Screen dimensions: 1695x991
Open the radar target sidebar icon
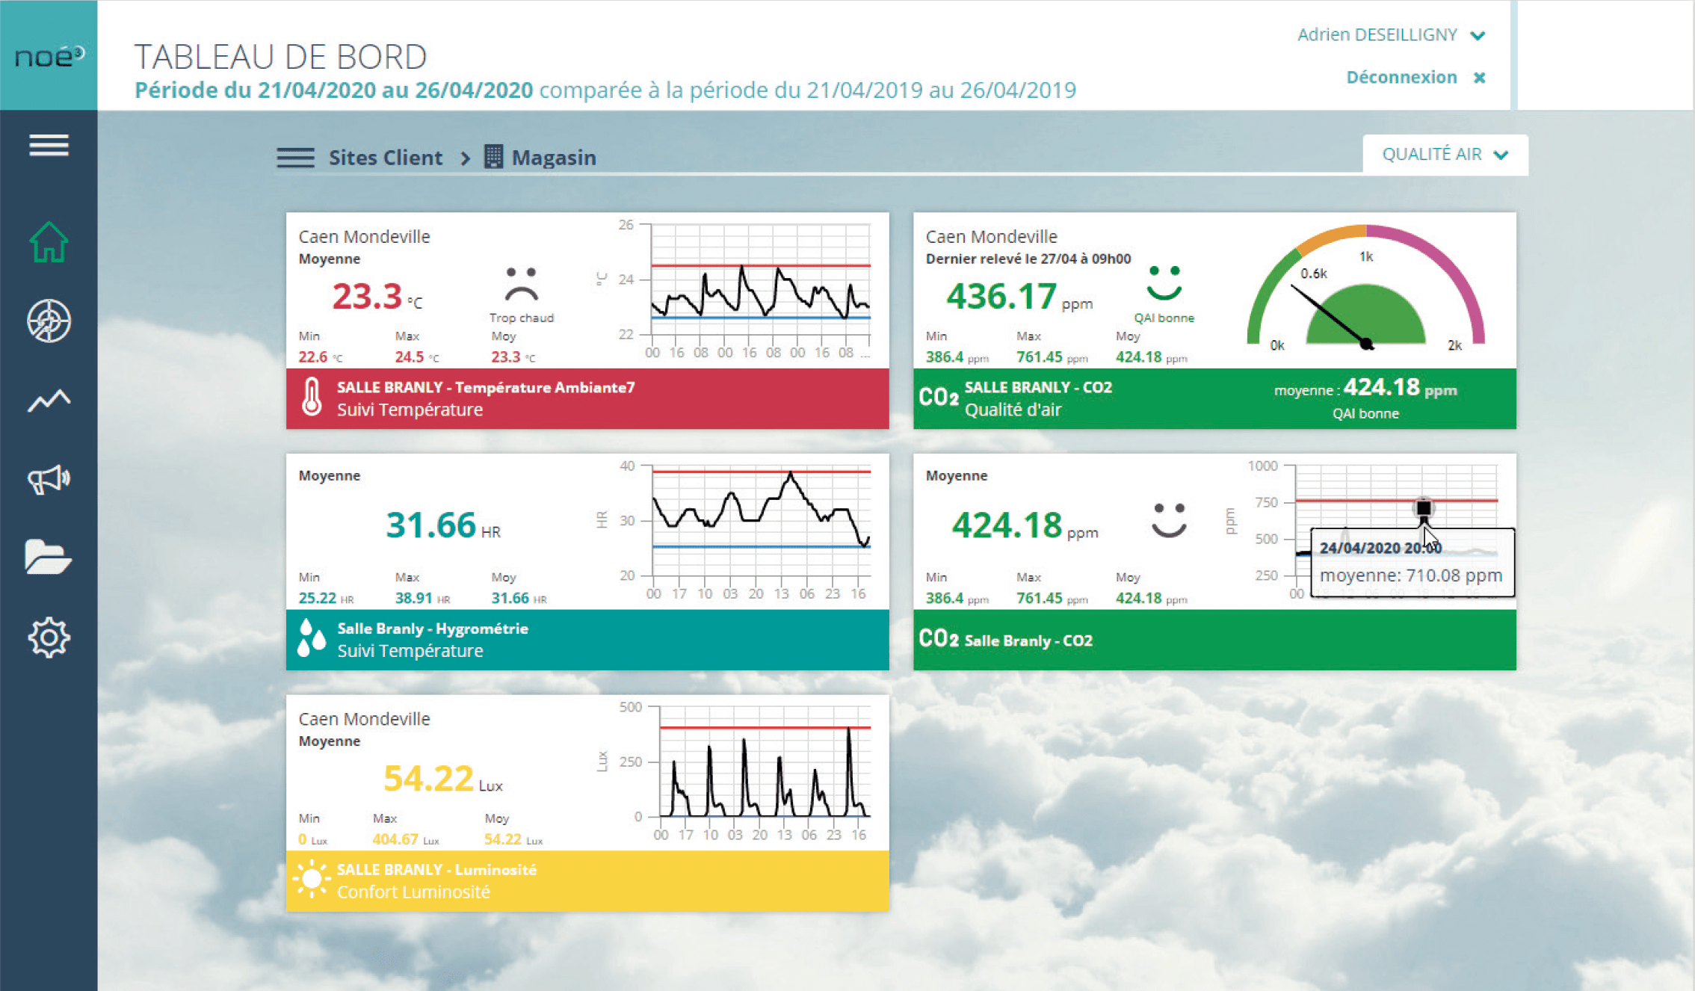49,321
